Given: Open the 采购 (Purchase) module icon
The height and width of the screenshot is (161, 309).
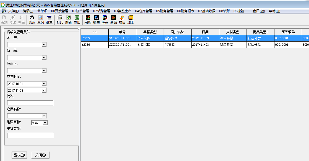Looking at the screenshot, I should 88,20.
